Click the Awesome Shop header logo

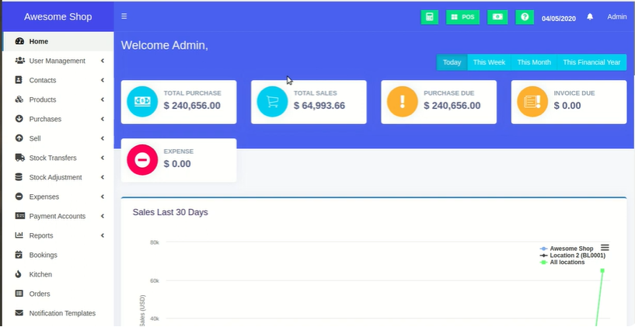(58, 16)
